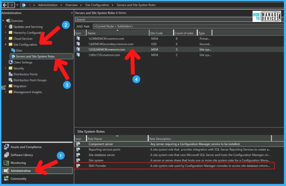Sort servers by Site Code column
Viewport: 286px width, 186px height.
(161, 33)
